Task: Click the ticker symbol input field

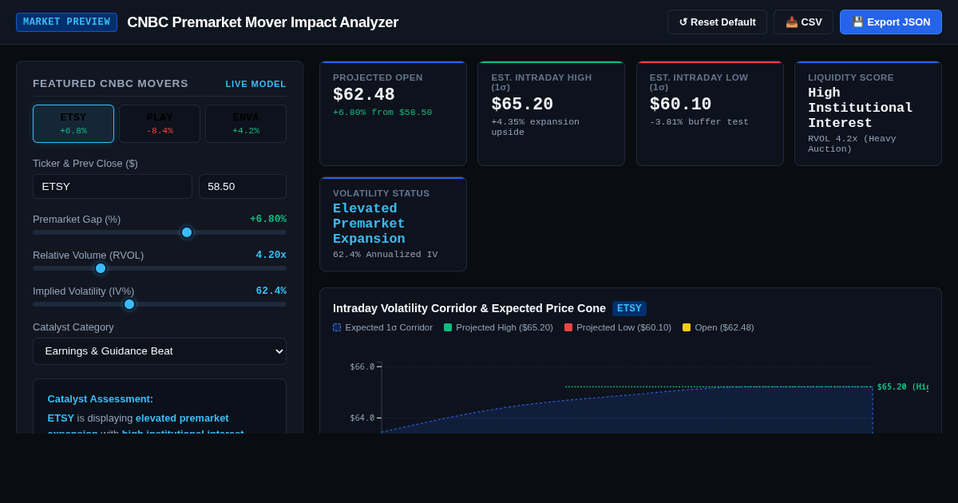Action: (113, 186)
